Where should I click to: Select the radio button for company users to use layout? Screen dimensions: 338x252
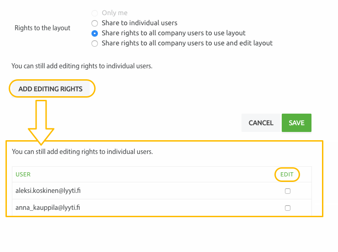[x=95, y=33]
